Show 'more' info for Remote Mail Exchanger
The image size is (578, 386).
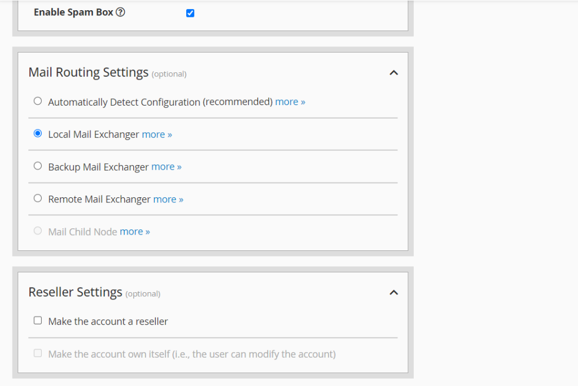tap(168, 199)
